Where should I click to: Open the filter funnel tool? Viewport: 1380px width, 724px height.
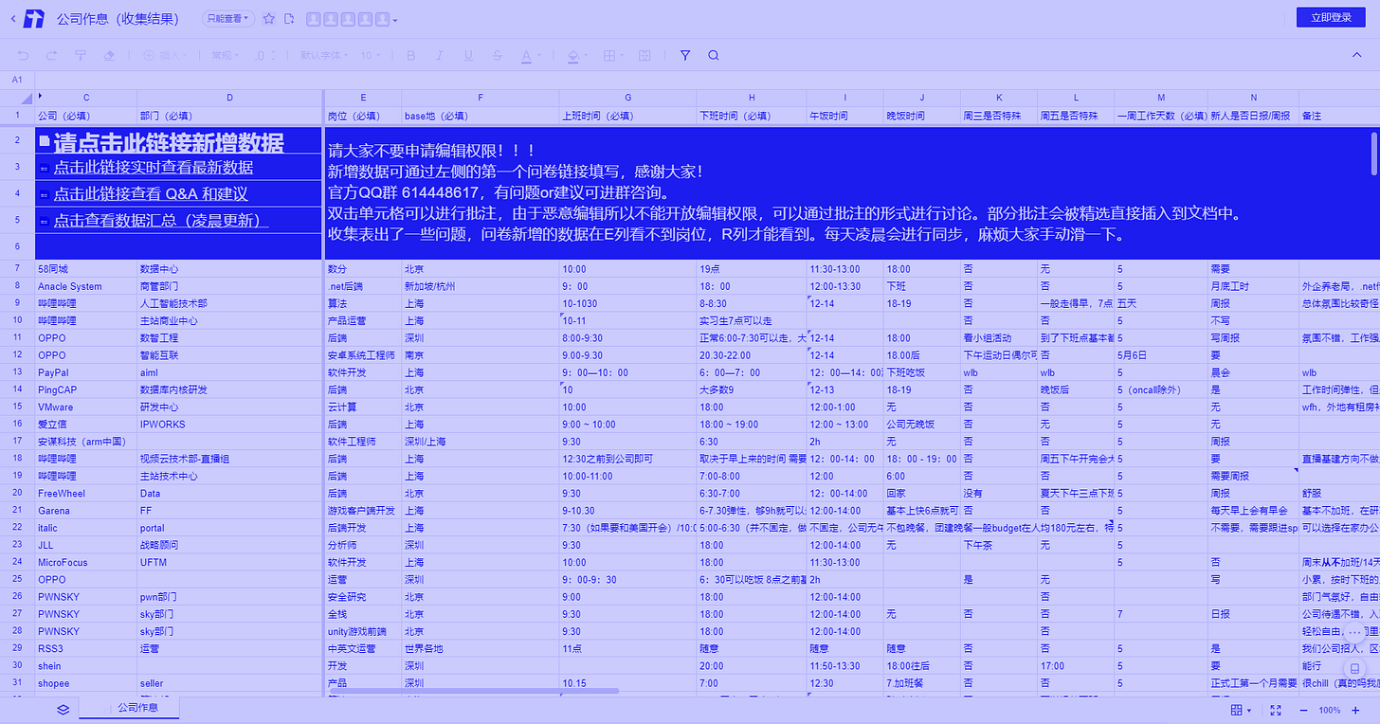(x=685, y=56)
